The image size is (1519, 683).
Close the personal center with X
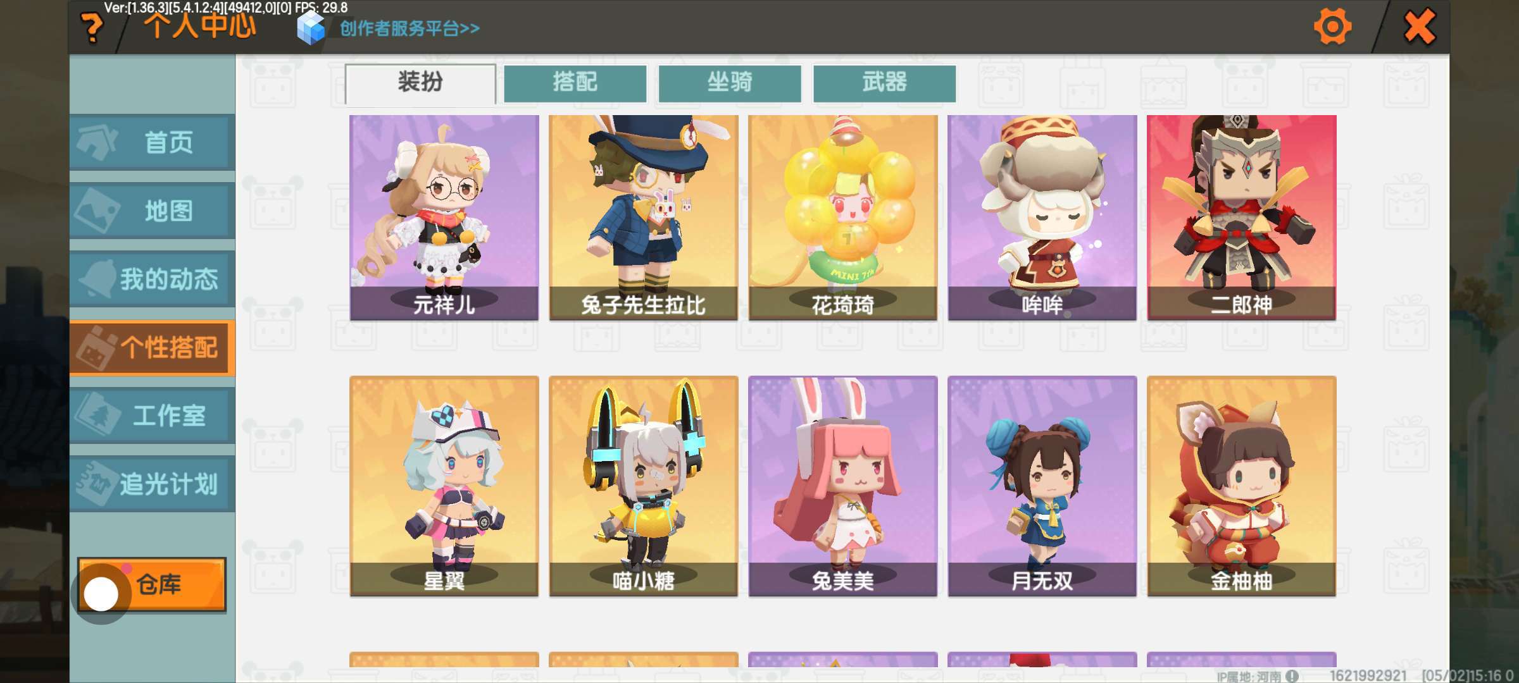tap(1419, 27)
